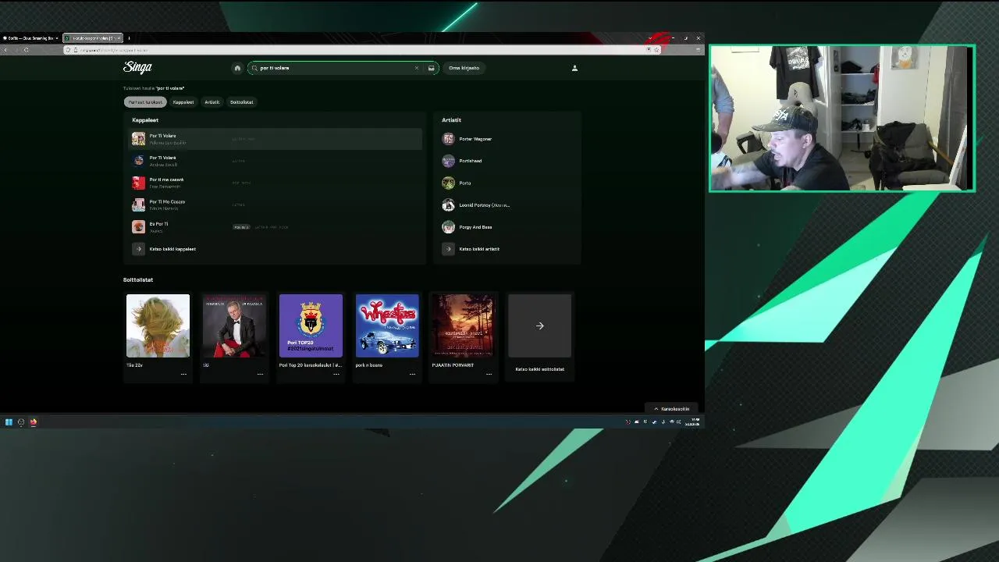
Task: Click arrow icon beside Katso kaikki kappaleet
Action: pyautogui.click(x=138, y=249)
